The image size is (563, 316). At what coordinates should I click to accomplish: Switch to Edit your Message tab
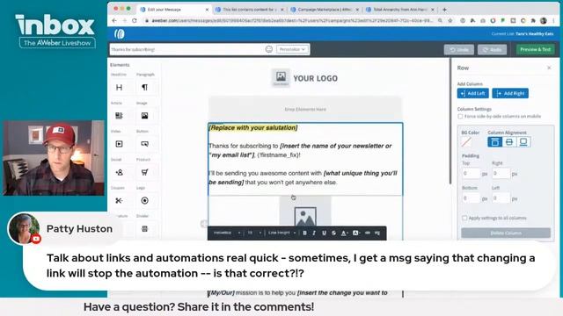(x=174, y=10)
